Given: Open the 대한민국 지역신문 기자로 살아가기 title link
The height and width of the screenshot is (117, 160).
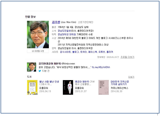Looking at the screenshot, I should pos(120,83).
